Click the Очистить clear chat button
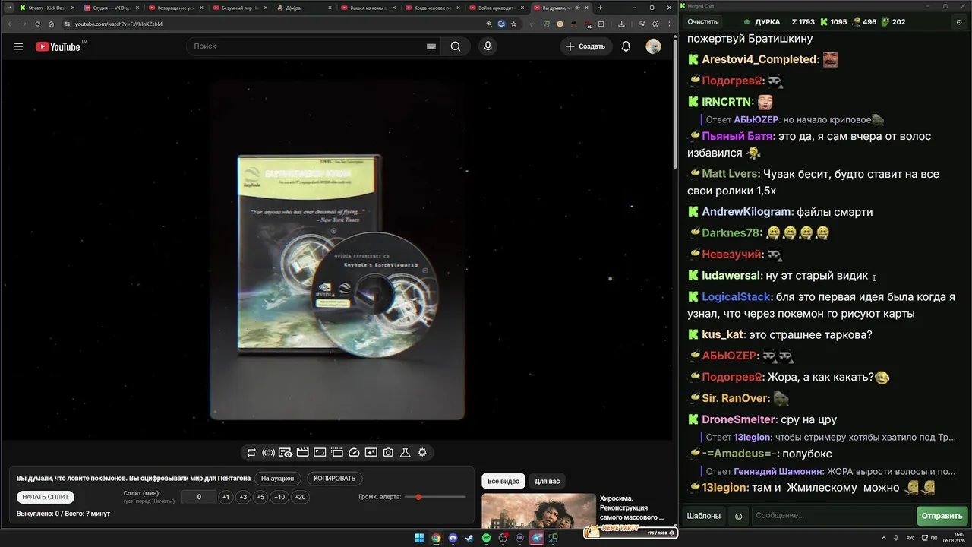972x547 pixels. [x=702, y=22]
